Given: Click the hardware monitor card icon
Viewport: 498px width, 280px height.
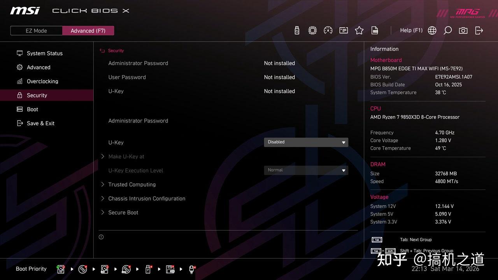Looking at the screenshot, I should [344, 30].
